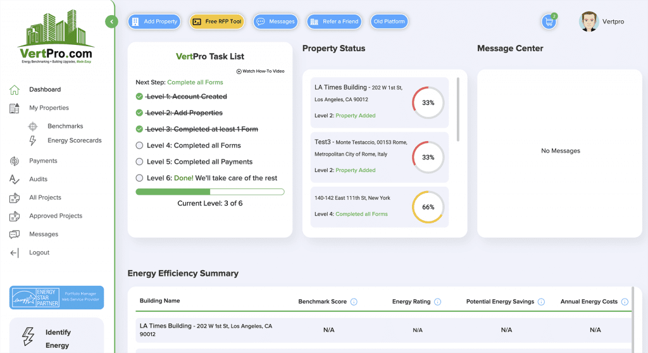Open the shopping cart icon
The image size is (648, 353).
click(x=549, y=22)
